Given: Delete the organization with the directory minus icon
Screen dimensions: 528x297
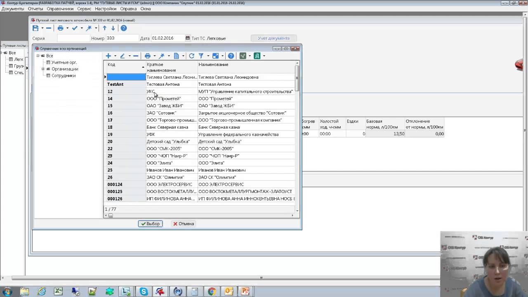Looking at the screenshot, I should tap(136, 56).
